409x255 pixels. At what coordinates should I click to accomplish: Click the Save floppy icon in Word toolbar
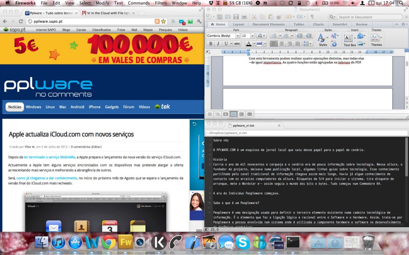[236, 17]
